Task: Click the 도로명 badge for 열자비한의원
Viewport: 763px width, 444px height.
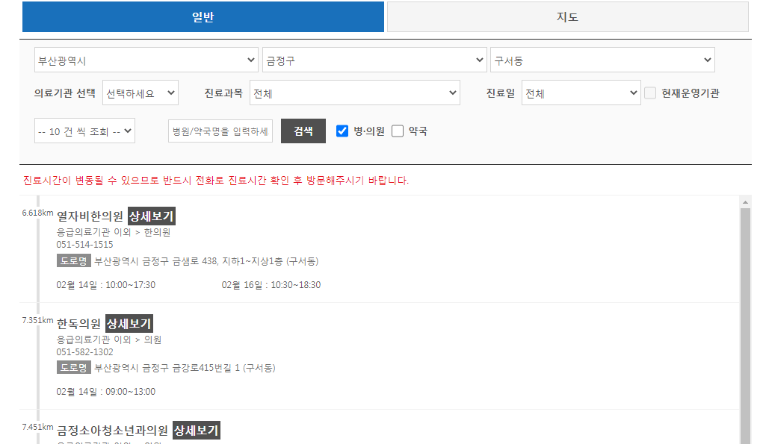Action: click(x=73, y=261)
